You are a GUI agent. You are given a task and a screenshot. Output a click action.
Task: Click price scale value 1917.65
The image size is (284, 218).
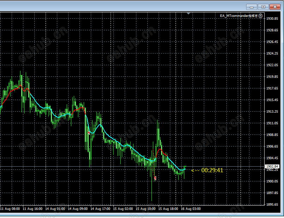coord(272,88)
